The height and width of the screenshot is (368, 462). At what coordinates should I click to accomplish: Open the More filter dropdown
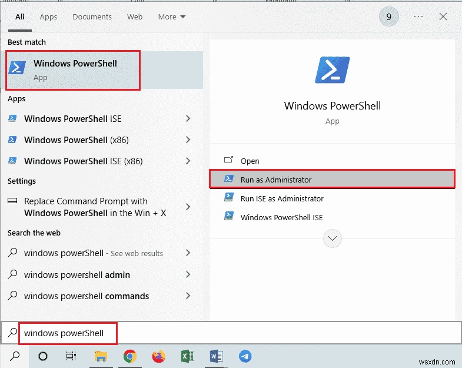(172, 17)
